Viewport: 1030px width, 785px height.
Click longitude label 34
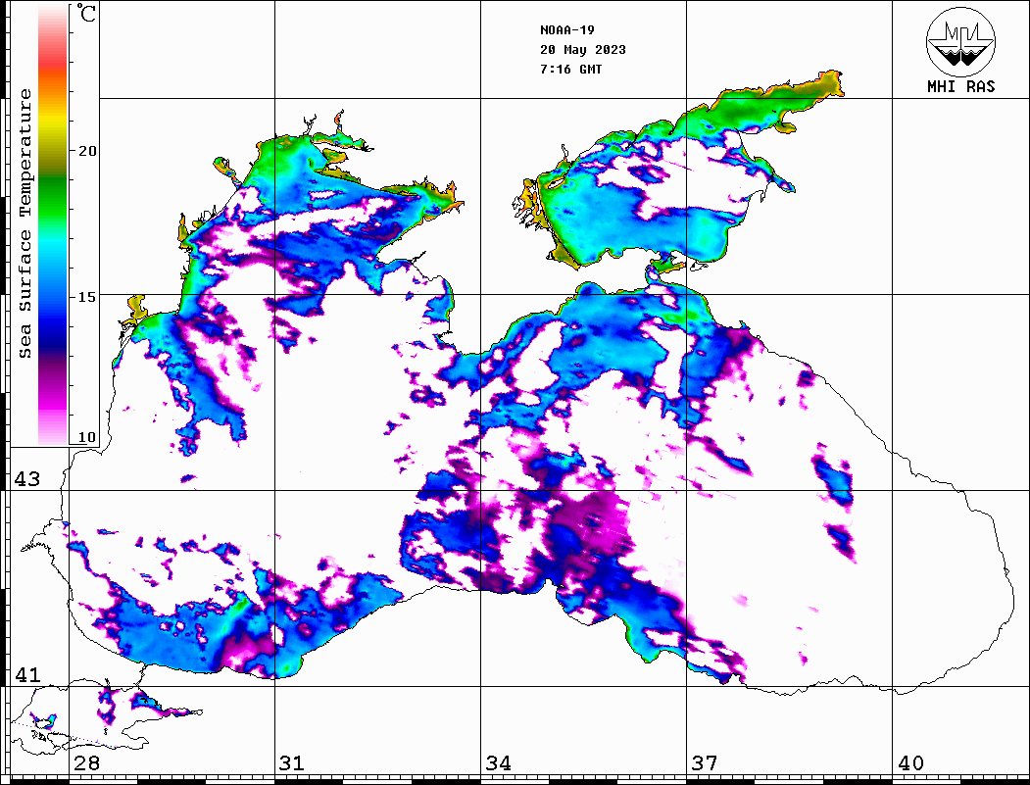tap(498, 763)
